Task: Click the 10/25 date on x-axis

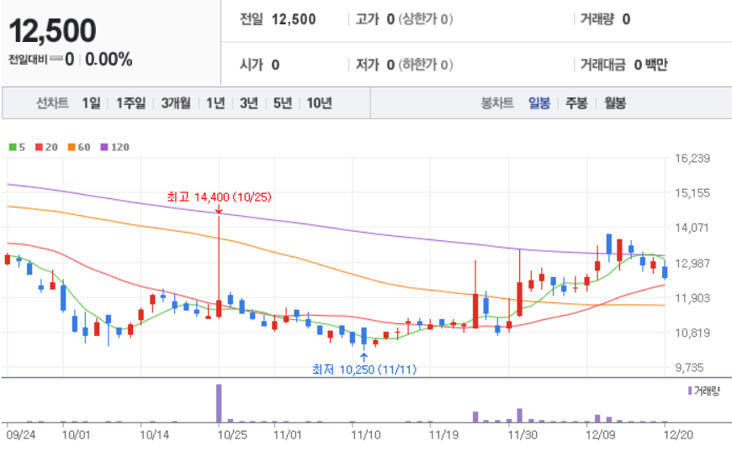Action: point(232,434)
